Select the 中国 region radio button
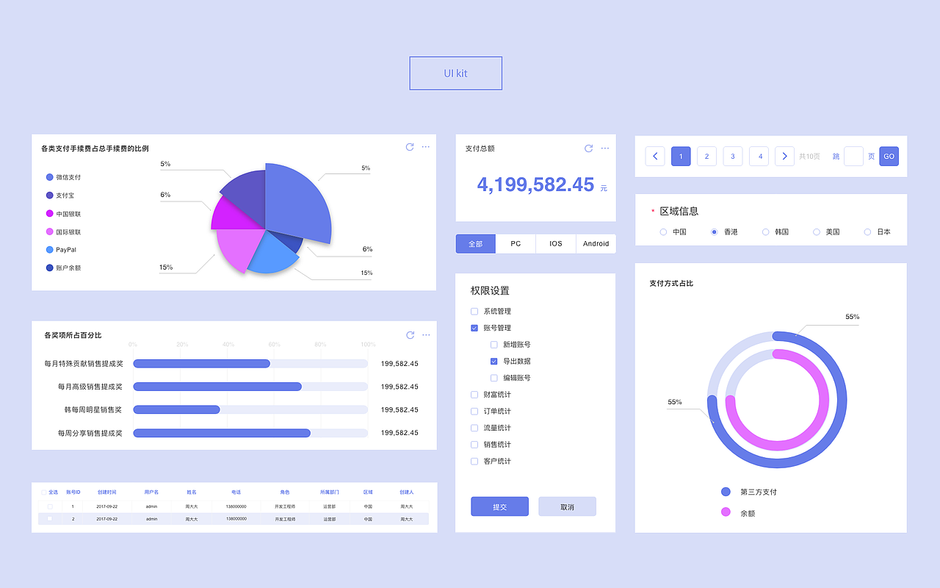 tap(663, 231)
